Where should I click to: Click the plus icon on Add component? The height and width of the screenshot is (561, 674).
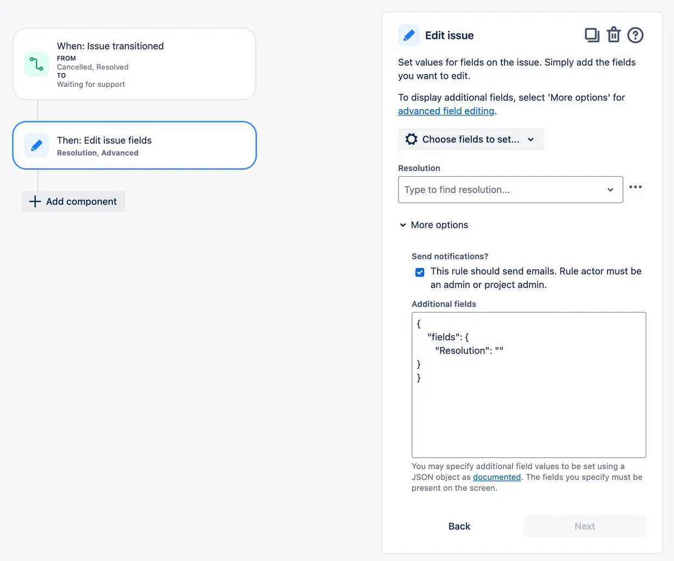(x=34, y=201)
